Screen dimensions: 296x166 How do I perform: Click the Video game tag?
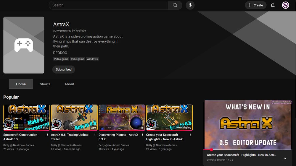point(61,59)
